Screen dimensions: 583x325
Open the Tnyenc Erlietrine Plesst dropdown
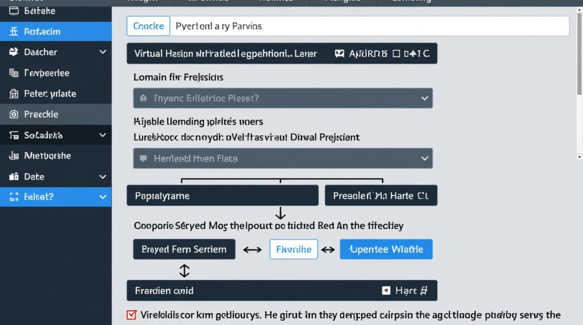425,98
